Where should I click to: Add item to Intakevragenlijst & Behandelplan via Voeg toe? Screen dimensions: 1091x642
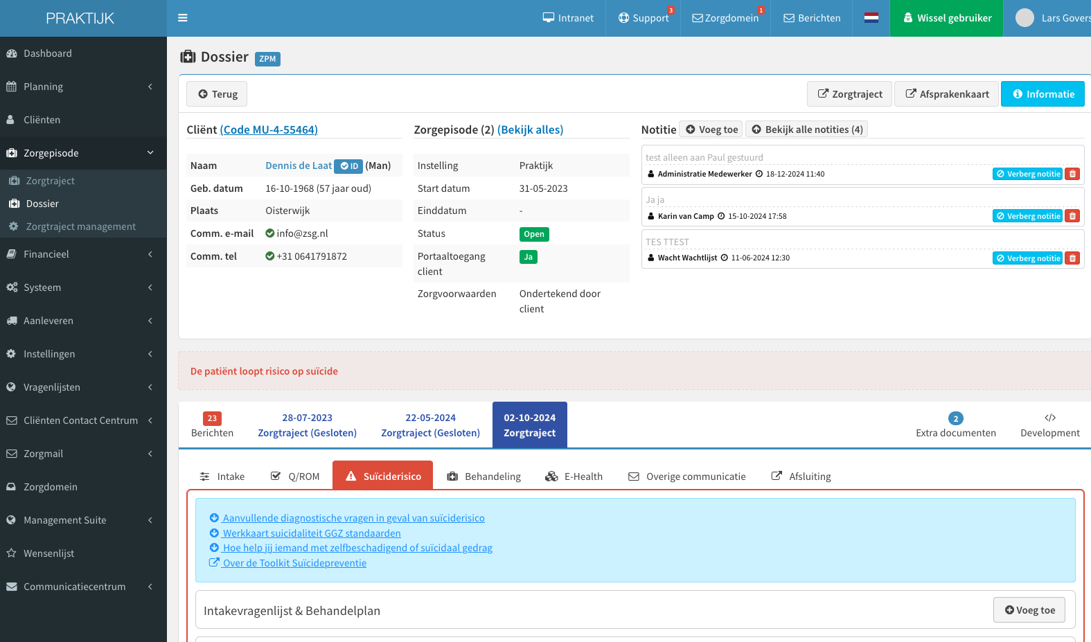pos(1029,610)
